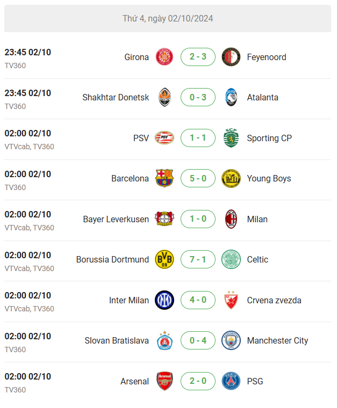The image size is (337, 408).
Task: Click the Arsenal cannon crest
Action: click(164, 381)
